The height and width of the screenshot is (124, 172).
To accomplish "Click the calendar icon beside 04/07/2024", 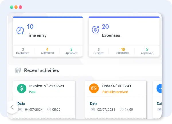I will [x=20, y=109].
